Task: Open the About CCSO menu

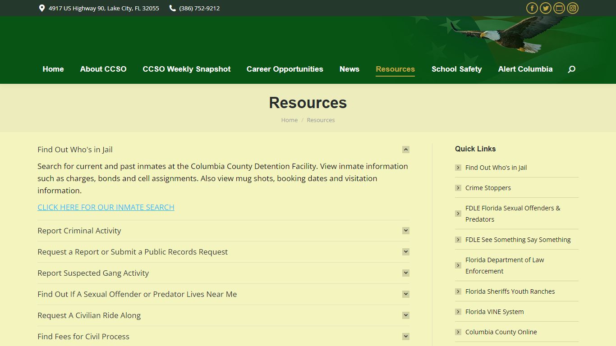Action: coord(103,69)
